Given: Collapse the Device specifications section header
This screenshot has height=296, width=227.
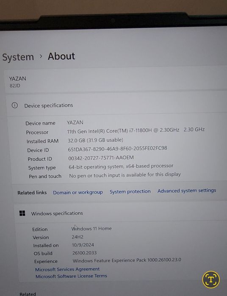Looking at the screenshot, I should [x=117, y=105].
